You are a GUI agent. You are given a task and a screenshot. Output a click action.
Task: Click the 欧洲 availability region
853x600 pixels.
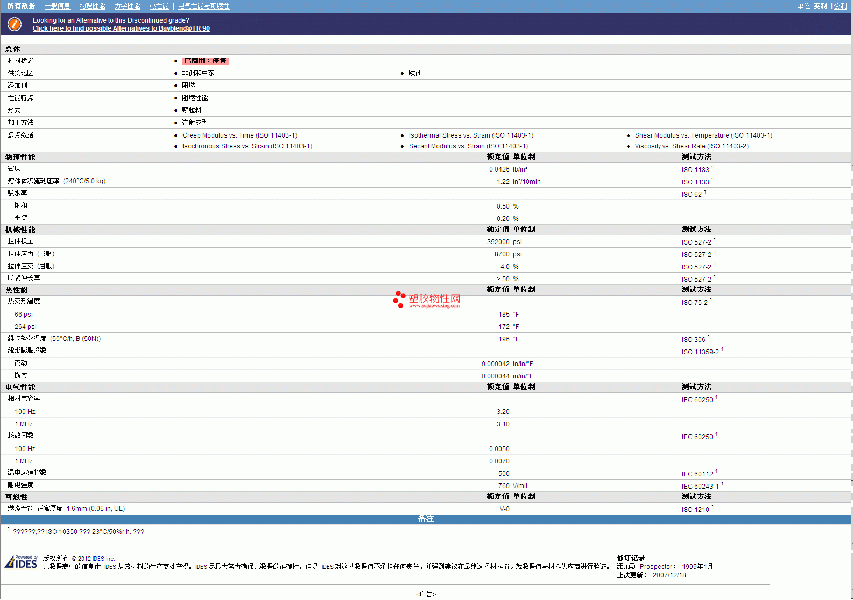415,73
